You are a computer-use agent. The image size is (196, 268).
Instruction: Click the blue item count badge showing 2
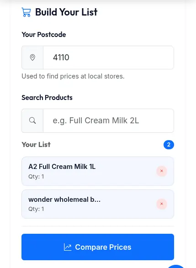169,145
